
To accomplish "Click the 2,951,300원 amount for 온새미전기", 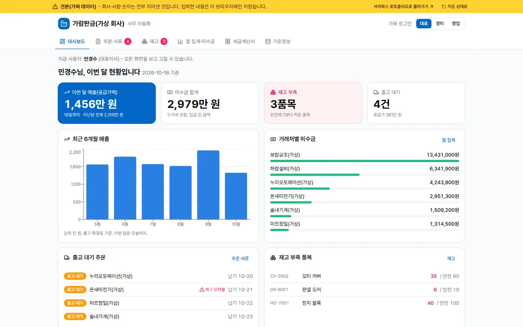I will [x=445, y=196].
